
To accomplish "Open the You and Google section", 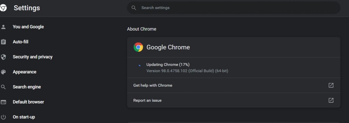I will pyautogui.click(x=28, y=27).
